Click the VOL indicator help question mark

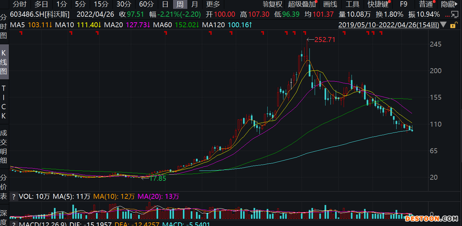[x=14, y=197]
